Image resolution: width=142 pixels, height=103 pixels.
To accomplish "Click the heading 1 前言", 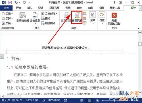I will tap(13, 59).
